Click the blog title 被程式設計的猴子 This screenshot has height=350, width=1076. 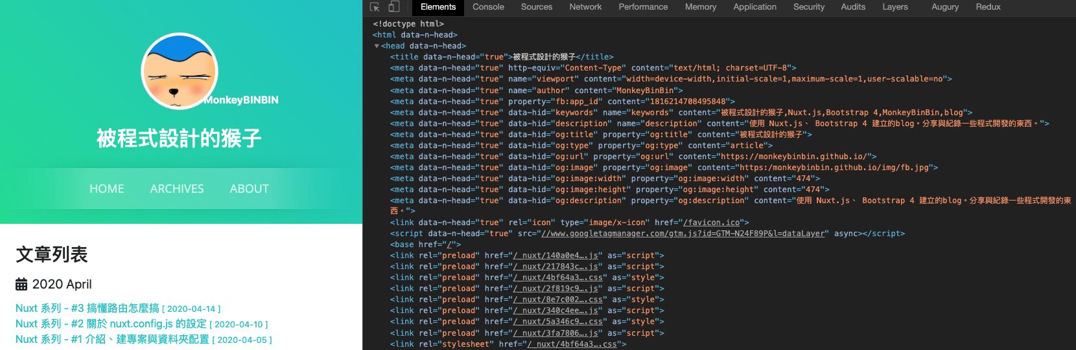179,138
